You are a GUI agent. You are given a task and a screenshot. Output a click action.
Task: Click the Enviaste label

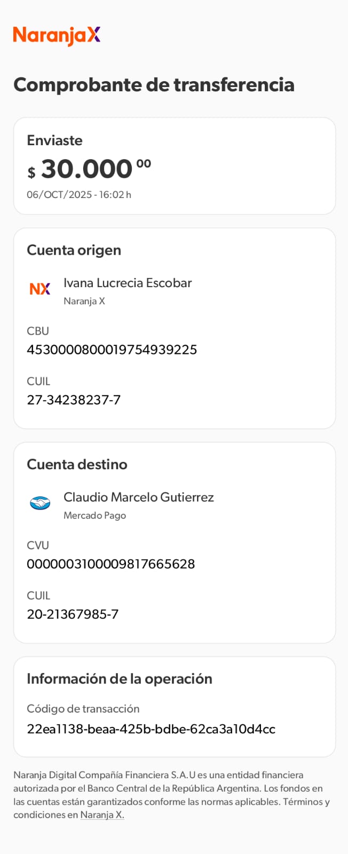[x=54, y=140]
